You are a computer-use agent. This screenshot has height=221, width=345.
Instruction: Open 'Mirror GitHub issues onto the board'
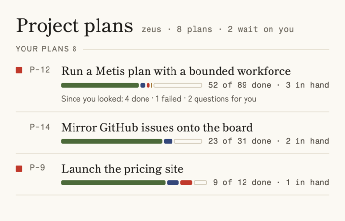157,128
